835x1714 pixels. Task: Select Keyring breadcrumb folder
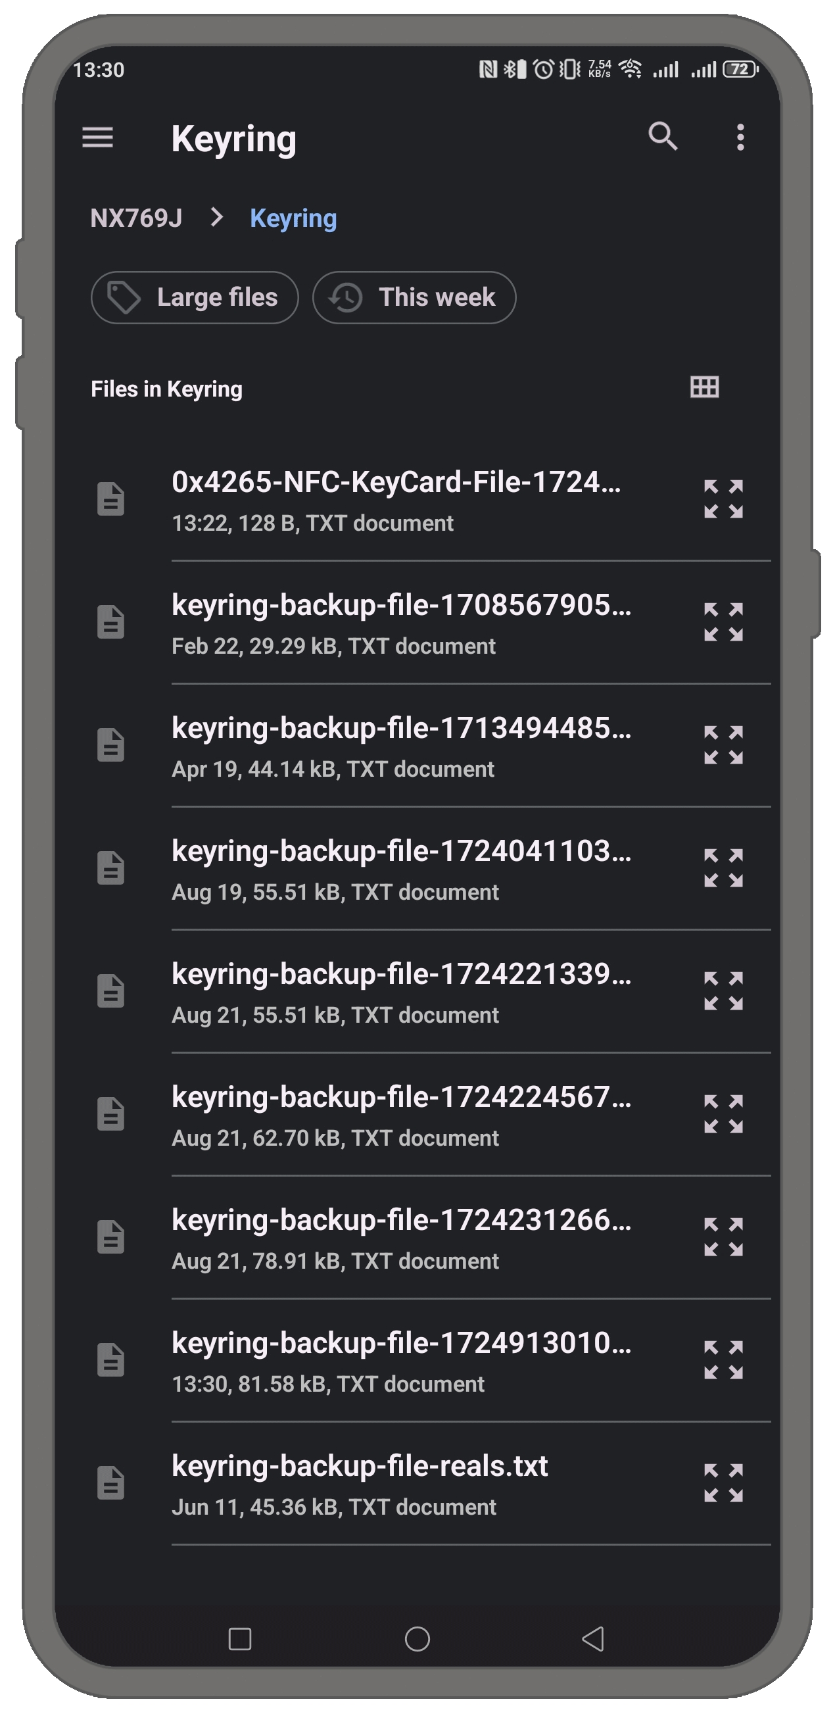(293, 218)
